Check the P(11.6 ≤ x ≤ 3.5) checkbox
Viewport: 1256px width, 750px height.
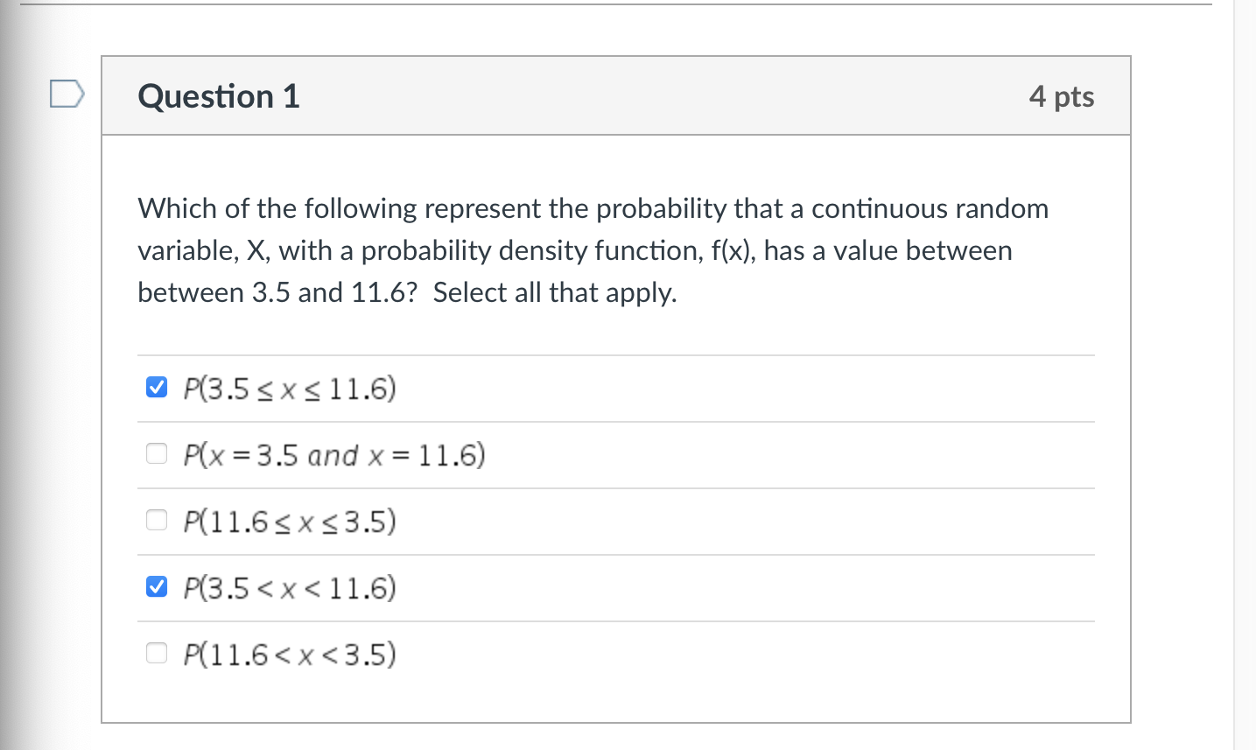tap(157, 520)
